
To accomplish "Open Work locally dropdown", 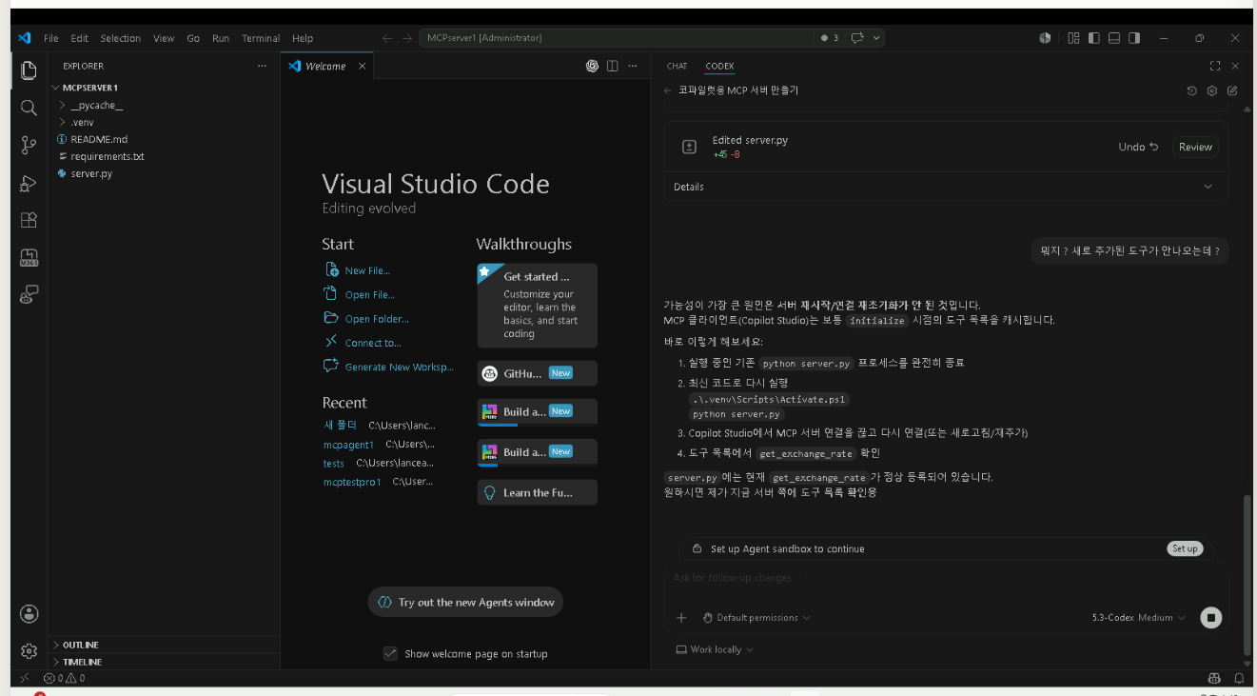I will pos(715,649).
